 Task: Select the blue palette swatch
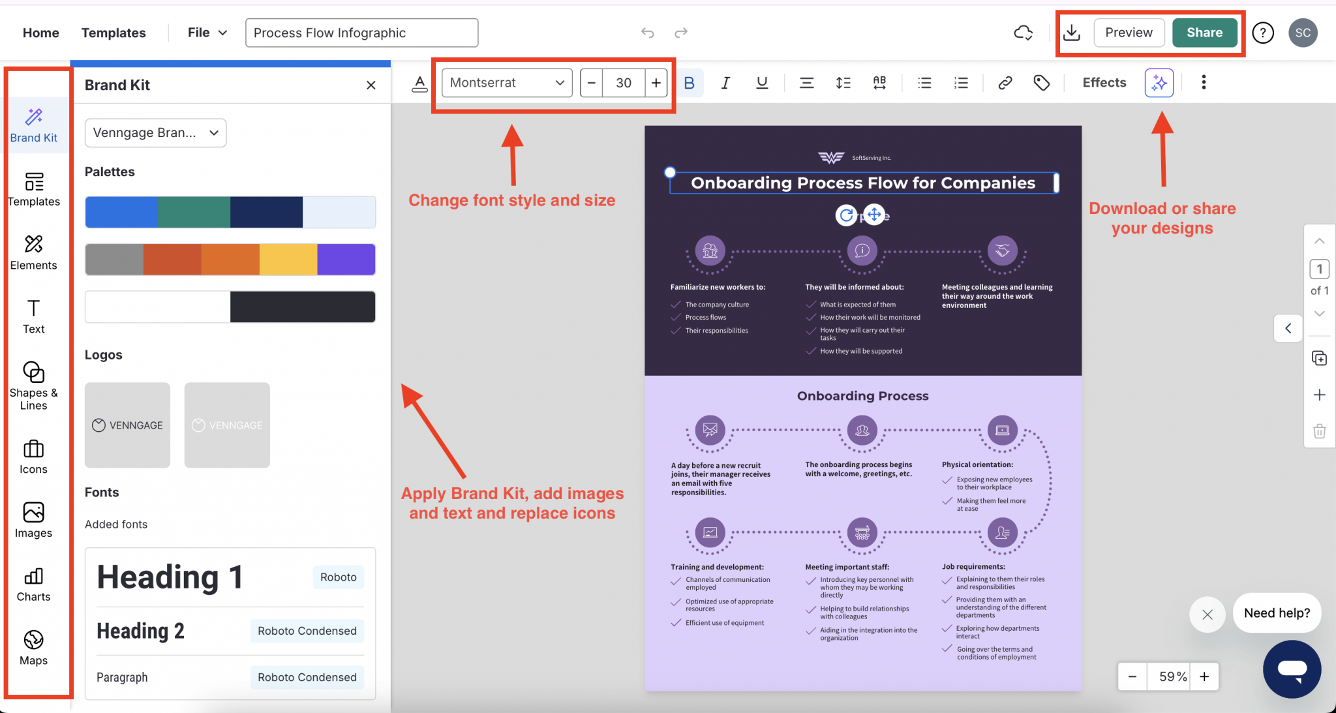tap(121, 212)
